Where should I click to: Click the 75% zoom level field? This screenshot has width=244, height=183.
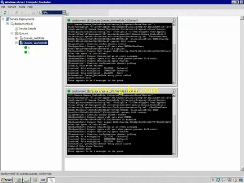pos(52,12)
